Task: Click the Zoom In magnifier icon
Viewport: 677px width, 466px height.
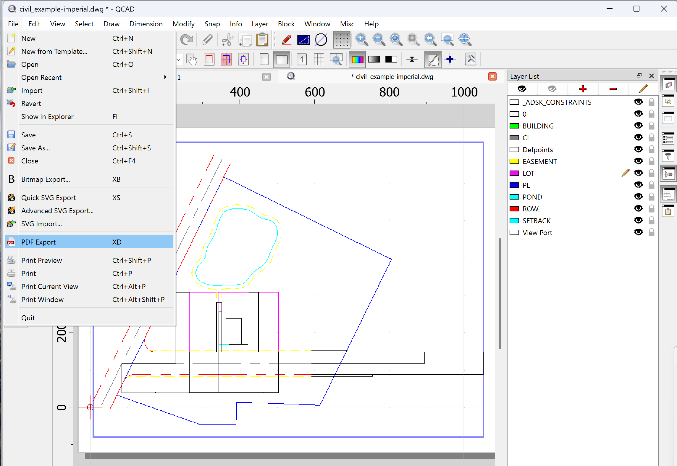Action: (361, 39)
